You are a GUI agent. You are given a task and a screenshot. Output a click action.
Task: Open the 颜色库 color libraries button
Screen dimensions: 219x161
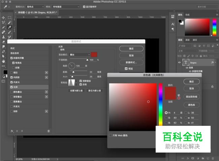(x=191, y=105)
